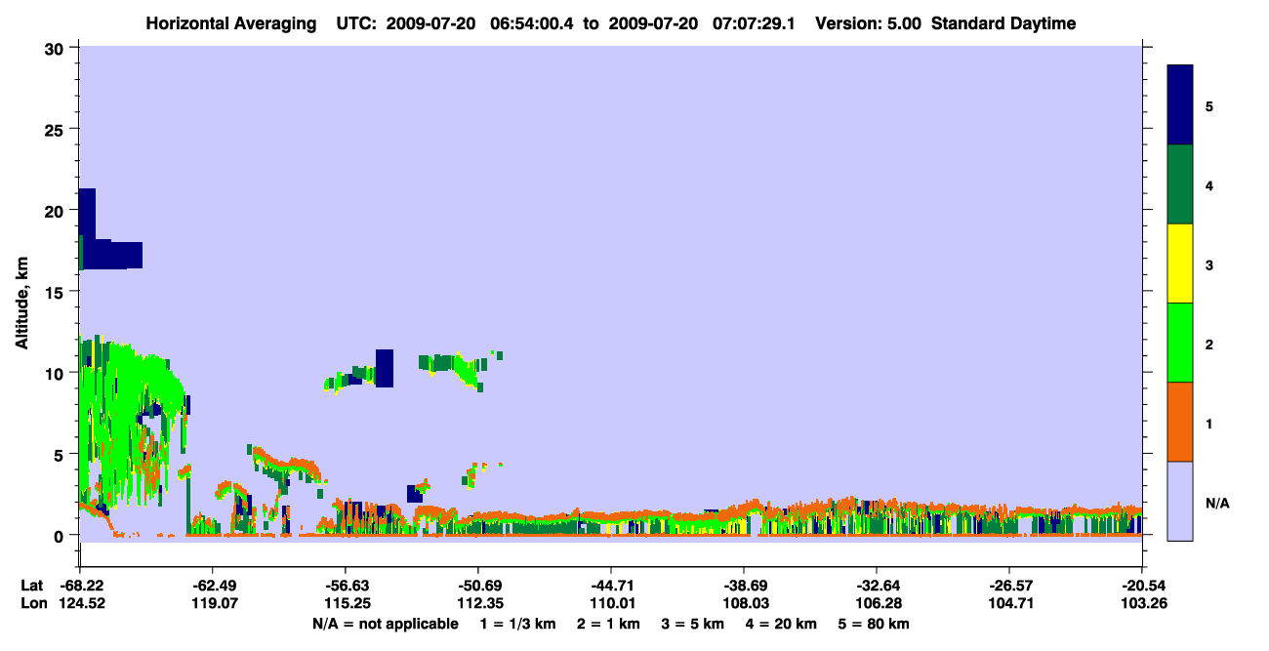Click the longitude value '106.28'

[877, 603]
